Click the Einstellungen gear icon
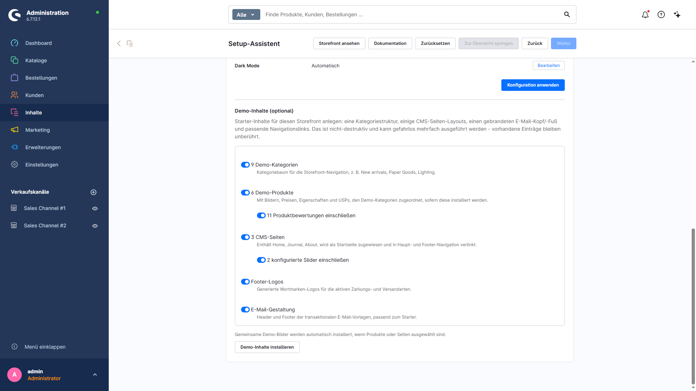Viewport: 696px width, 391px height. click(x=14, y=165)
